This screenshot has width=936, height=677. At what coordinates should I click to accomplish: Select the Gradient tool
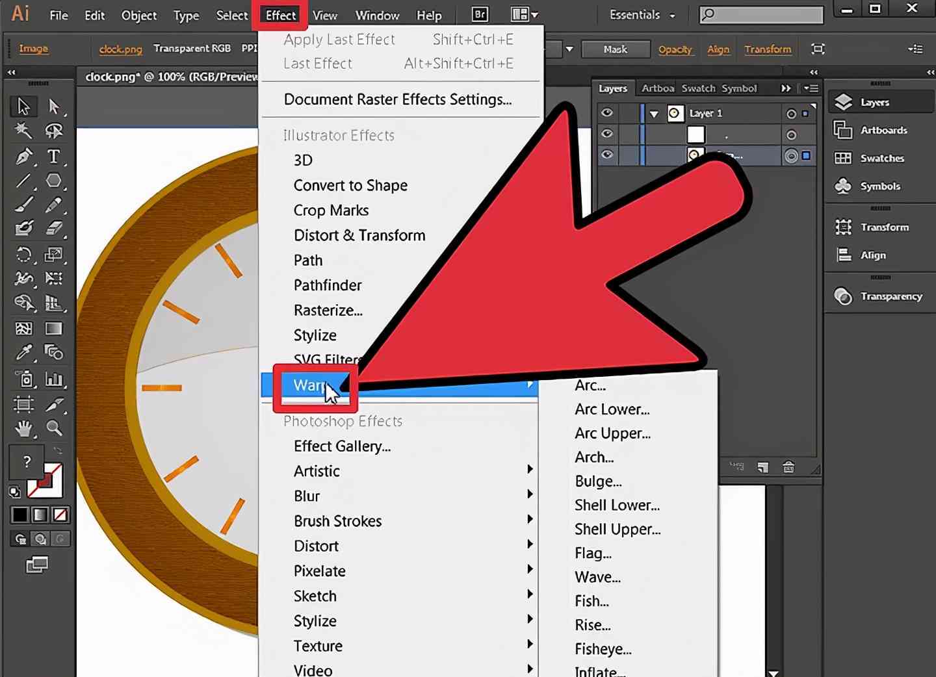coord(54,328)
